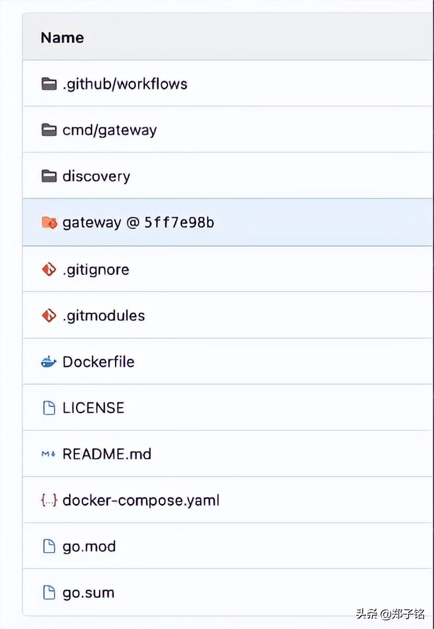Open the go.sum file
Screen dimensions: 434x629
coord(88,593)
